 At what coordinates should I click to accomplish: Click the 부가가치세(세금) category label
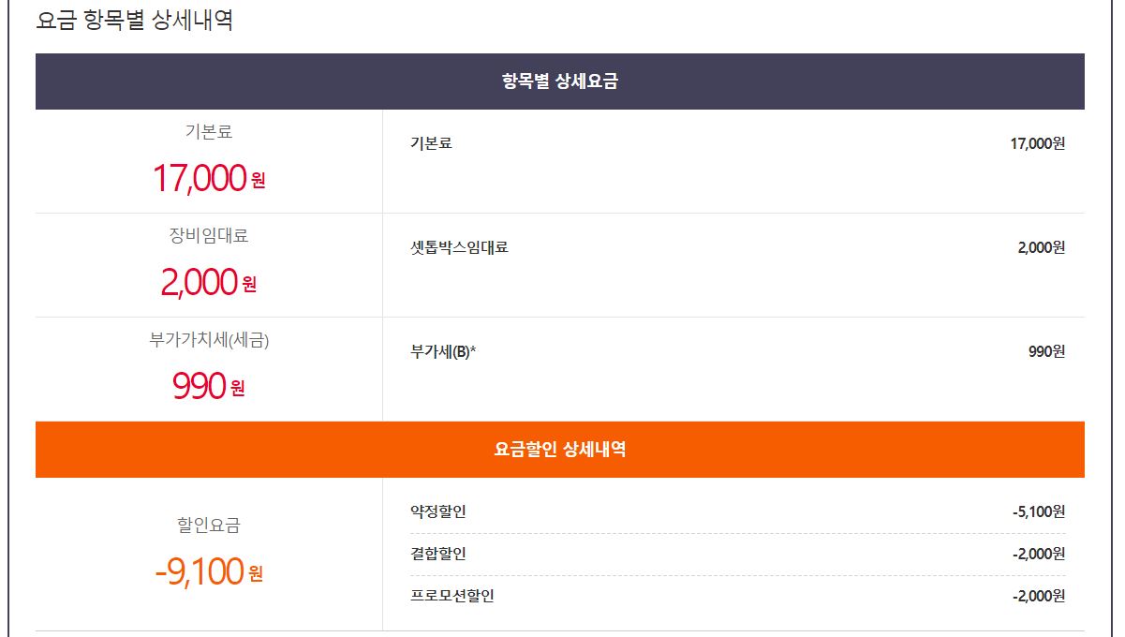tap(208, 341)
